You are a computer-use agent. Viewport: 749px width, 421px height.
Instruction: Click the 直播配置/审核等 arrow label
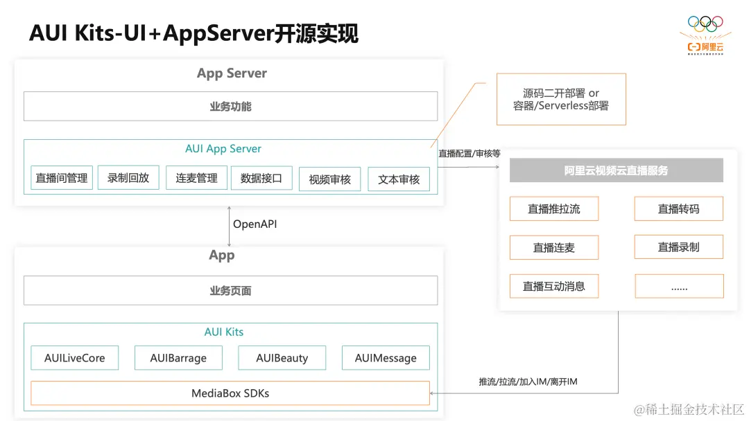tap(469, 154)
